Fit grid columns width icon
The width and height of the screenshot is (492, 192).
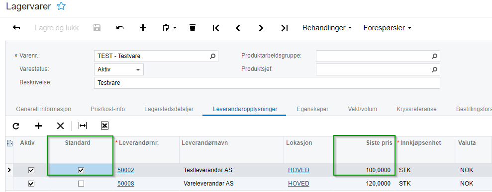click(x=83, y=126)
